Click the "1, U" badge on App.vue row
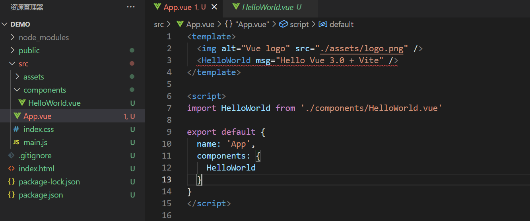Viewport: 530px width, 221px height. 129,116
